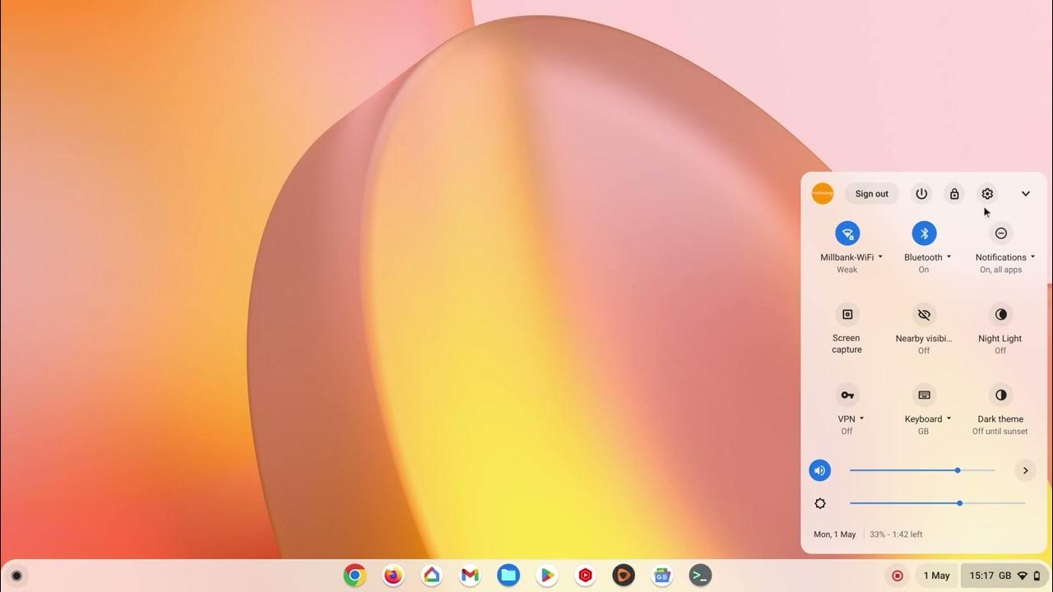
Task: Open the Keyboard input methods dropdown
Action: (928, 419)
